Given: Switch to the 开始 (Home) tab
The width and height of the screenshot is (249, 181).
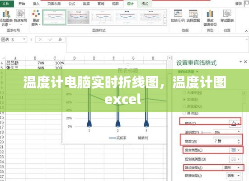Looking at the screenshot, I should pos(22,4).
